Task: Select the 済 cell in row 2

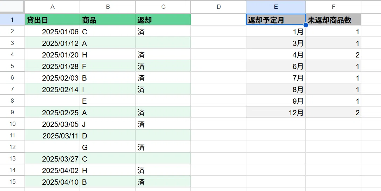Action: tap(163, 31)
